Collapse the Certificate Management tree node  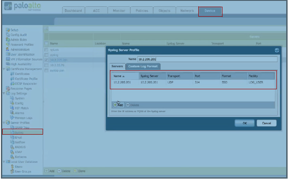coord(4,69)
